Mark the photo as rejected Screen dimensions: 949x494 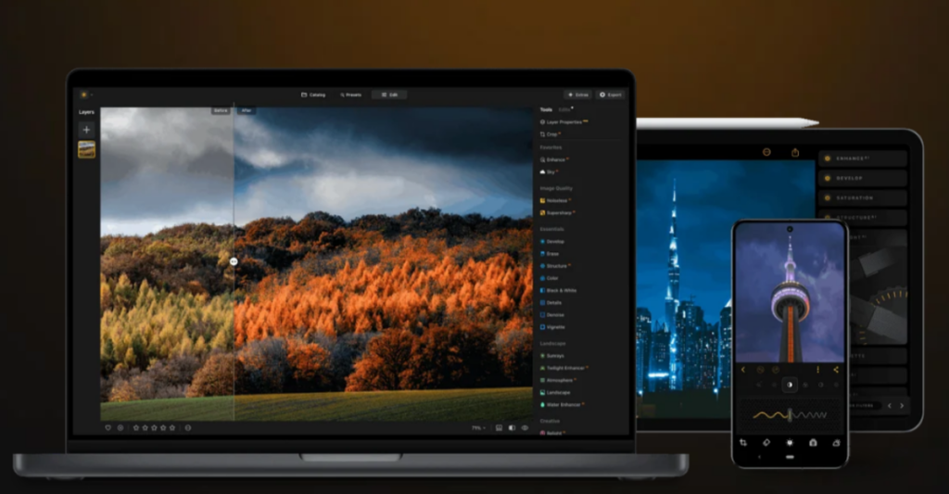[120, 427]
